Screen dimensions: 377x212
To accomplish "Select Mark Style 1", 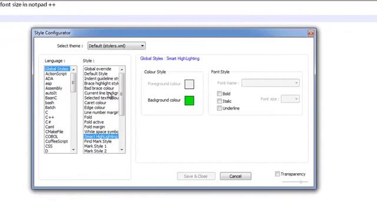I will (95, 146).
